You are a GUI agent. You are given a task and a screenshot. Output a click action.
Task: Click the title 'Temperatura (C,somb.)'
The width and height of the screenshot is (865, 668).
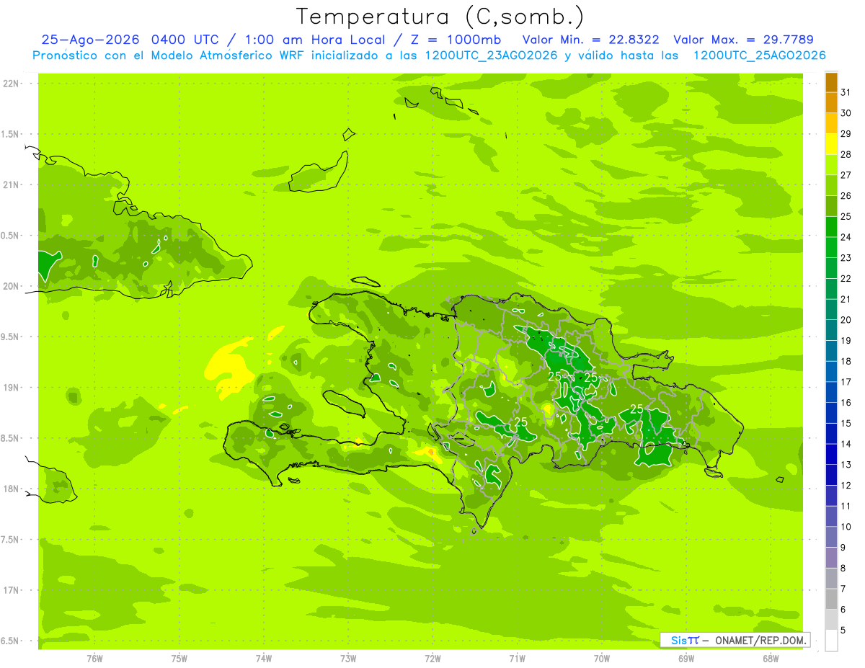point(440,17)
